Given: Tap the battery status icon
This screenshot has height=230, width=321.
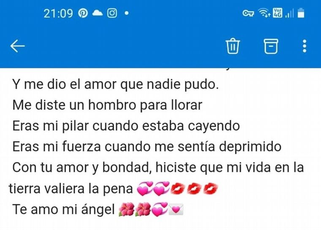Looking at the screenshot, I should (x=301, y=13).
